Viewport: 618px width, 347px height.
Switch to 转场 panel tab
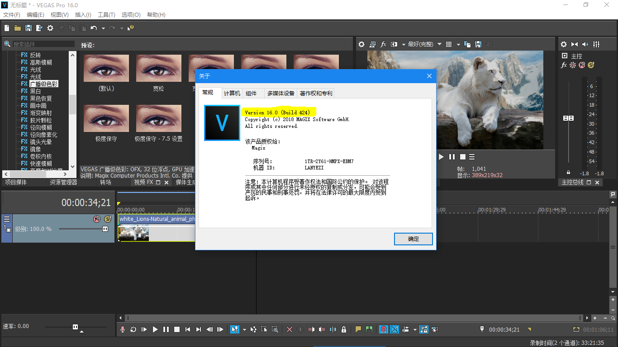tap(105, 183)
